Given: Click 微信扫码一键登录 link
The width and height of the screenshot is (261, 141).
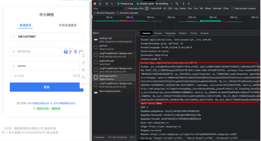Looking at the screenshot, I should tap(48, 109).
